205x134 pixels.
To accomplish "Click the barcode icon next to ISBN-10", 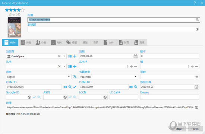I will click(x=131, y=87).
